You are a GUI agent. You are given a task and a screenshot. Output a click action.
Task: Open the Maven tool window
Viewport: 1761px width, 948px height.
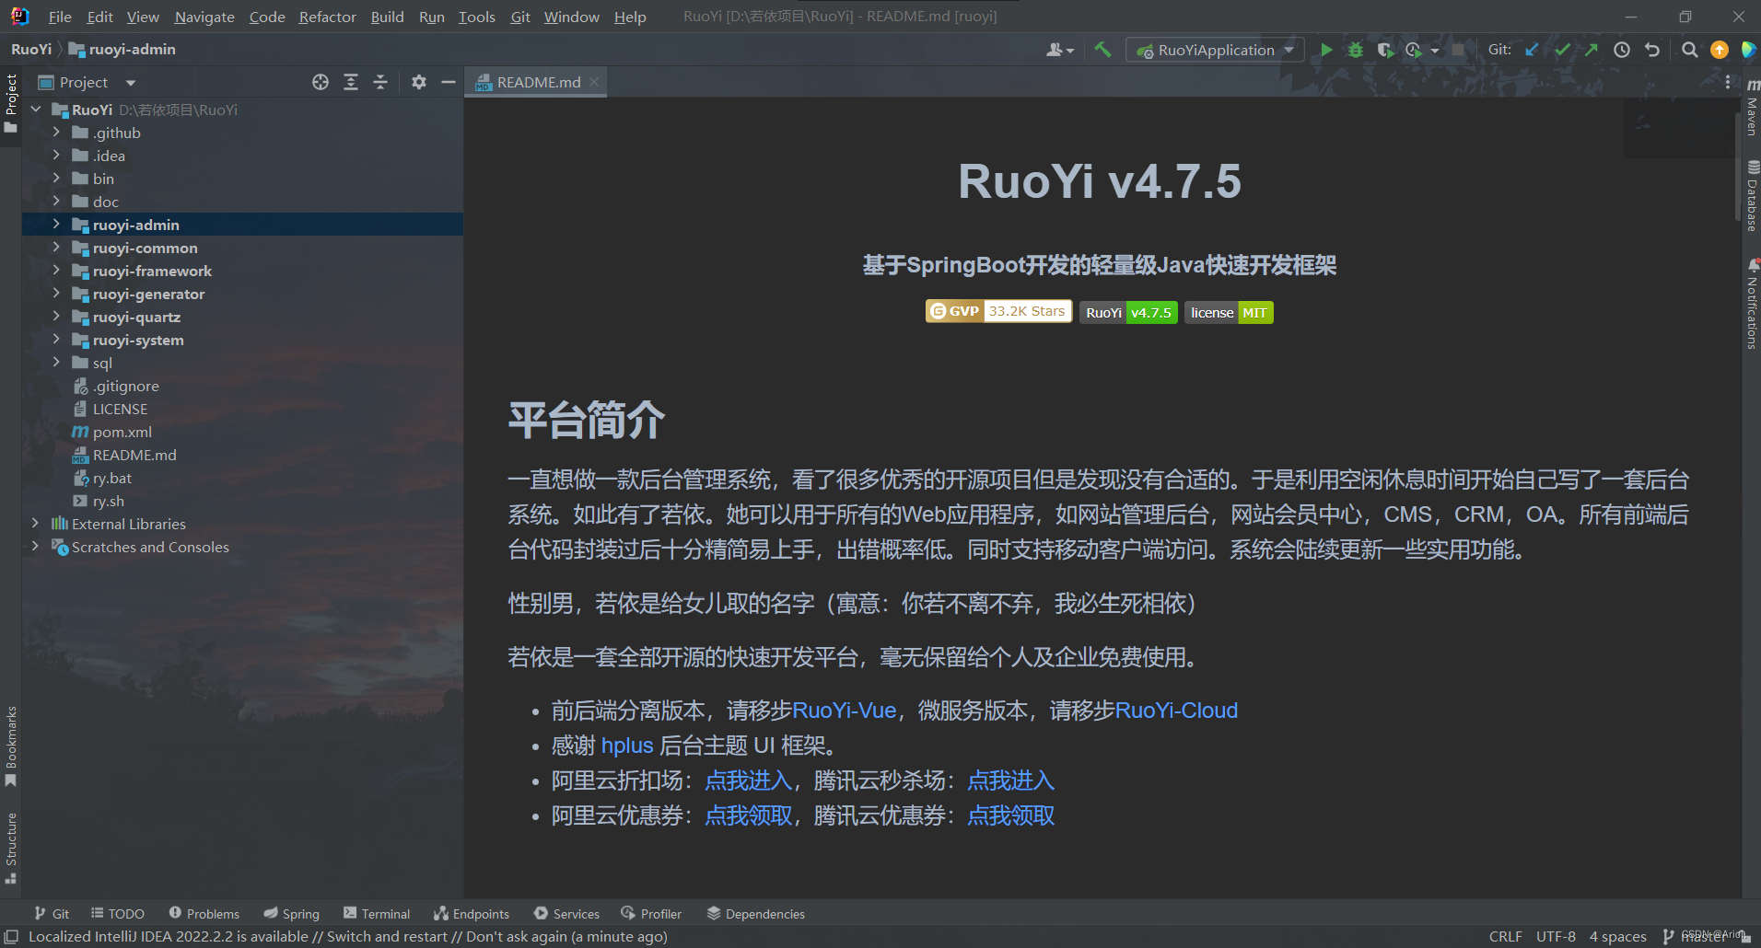[x=1752, y=109]
